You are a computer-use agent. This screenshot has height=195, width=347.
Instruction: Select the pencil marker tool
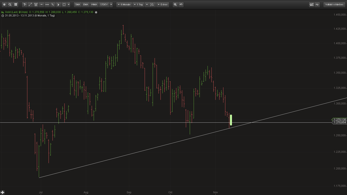[53, 4]
